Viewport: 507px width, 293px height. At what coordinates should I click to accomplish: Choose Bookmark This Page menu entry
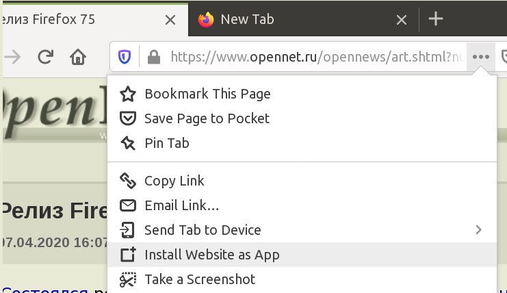point(302,94)
